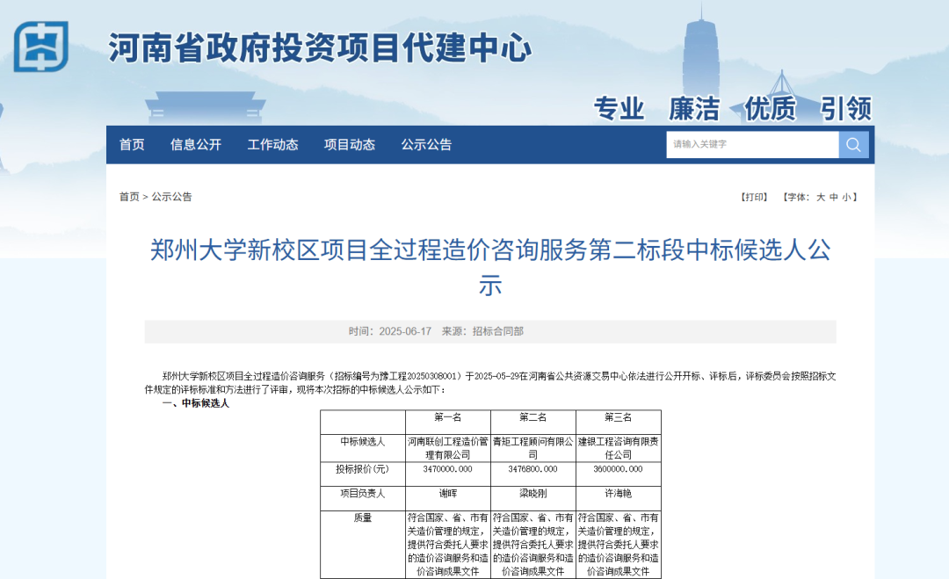Click the slogan word 优质
Image resolution: width=949 pixels, height=579 pixels.
(x=771, y=109)
